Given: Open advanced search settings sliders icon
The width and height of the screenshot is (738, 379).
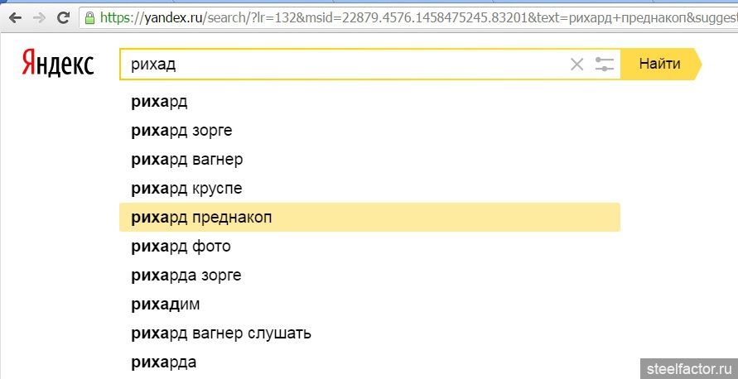Looking at the screenshot, I should tap(605, 64).
